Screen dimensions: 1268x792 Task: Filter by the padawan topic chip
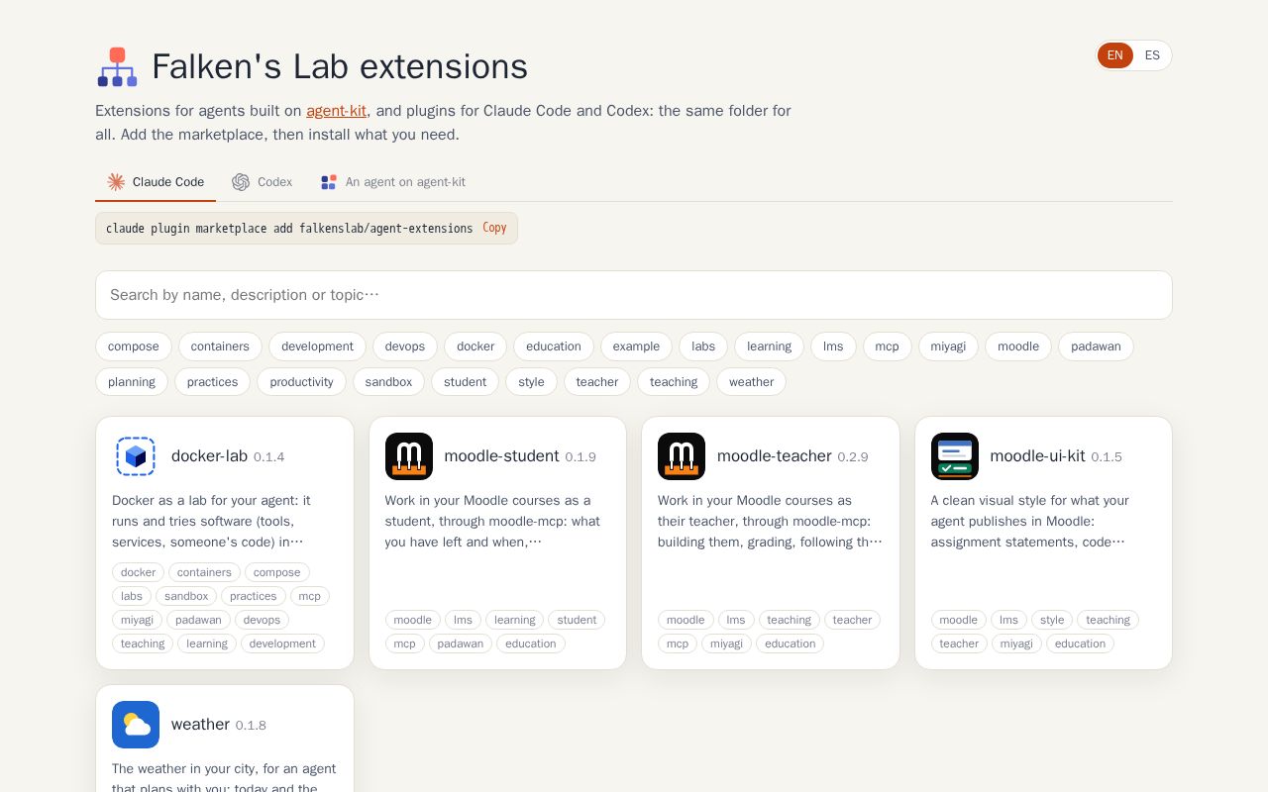point(1096,346)
